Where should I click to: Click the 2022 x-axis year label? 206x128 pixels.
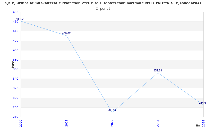[112, 123]
